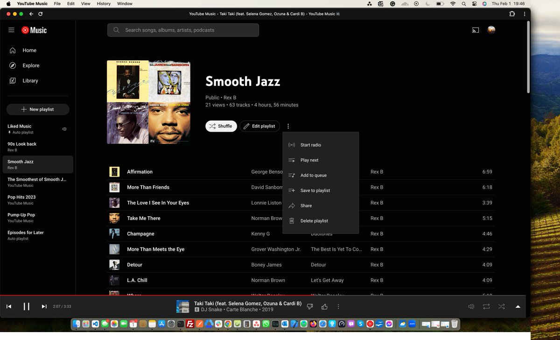Image resolution: width=560 pixels, height=340 pixels.
Task: Create a New playlist
Action: tap(38, 109)
